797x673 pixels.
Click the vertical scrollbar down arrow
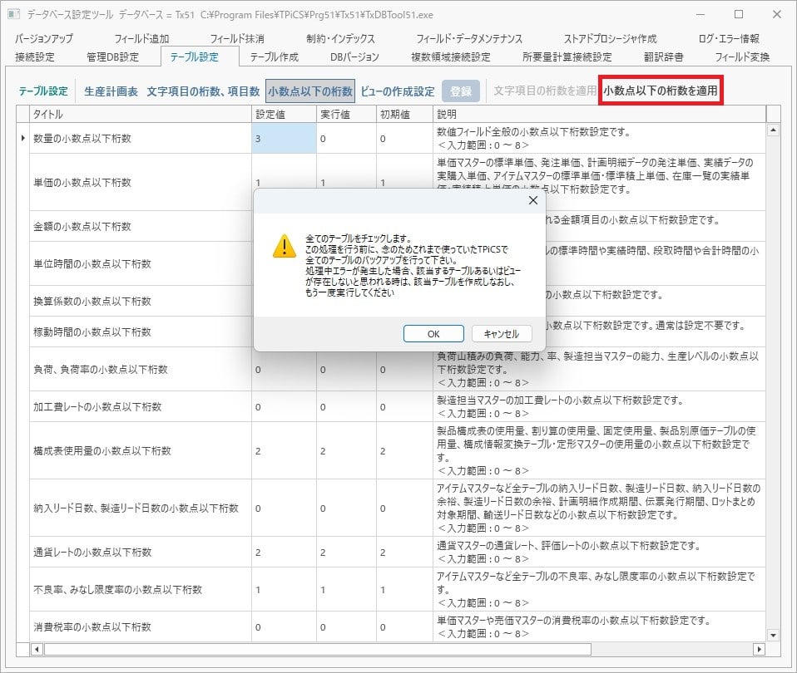click(773, 635)
